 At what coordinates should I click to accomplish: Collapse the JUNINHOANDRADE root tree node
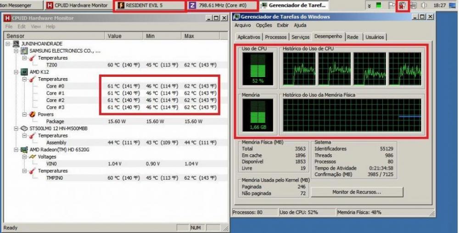[8, 44]
